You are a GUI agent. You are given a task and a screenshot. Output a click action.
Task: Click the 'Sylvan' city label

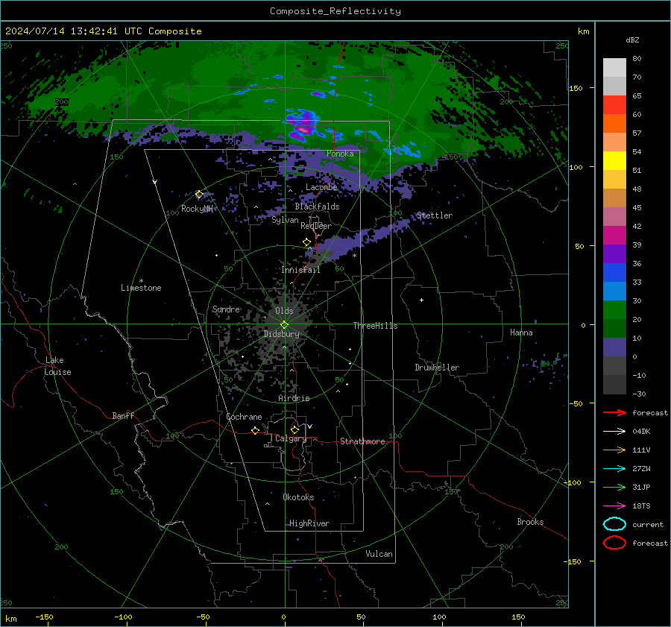coord(285,220)
